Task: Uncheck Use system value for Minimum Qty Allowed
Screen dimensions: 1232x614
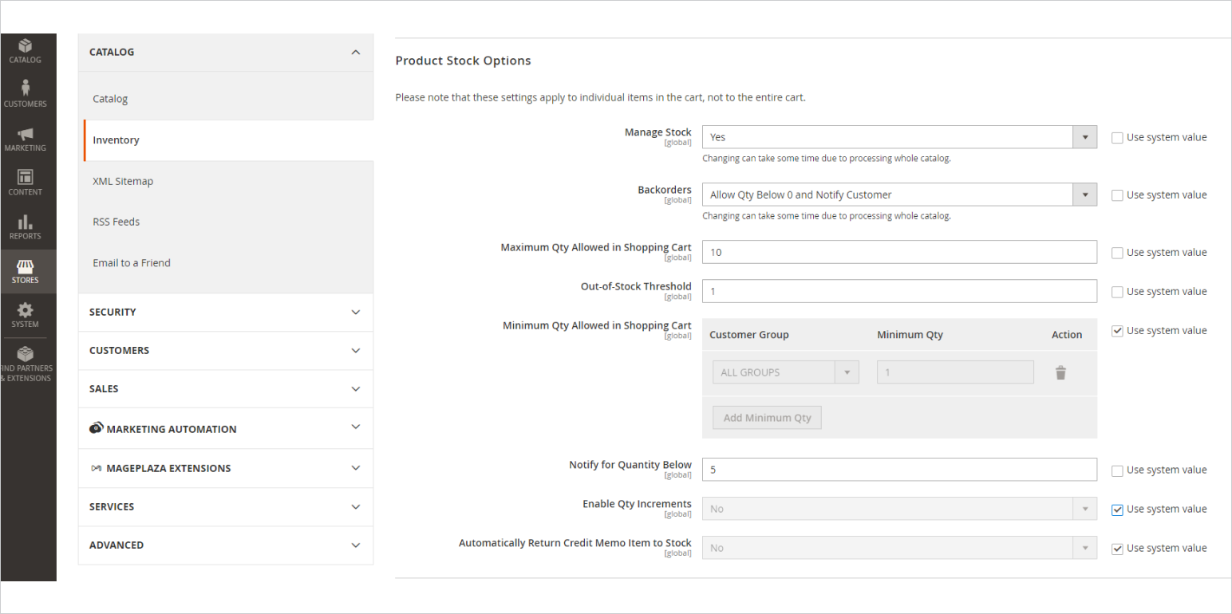Action: (1117, 331)
